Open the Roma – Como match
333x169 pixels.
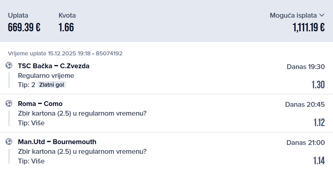(41, 104)
